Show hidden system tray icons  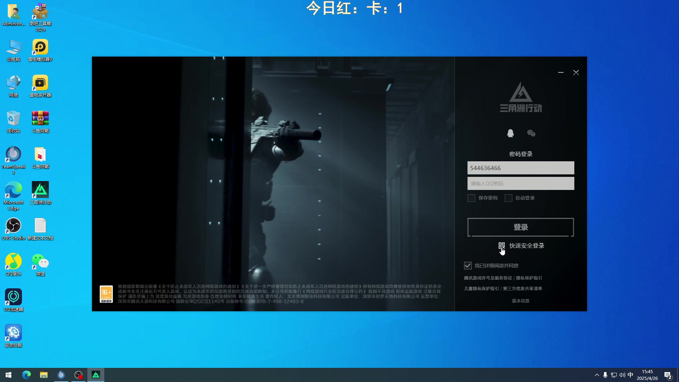pyautogui.click(x=597, y=375)
